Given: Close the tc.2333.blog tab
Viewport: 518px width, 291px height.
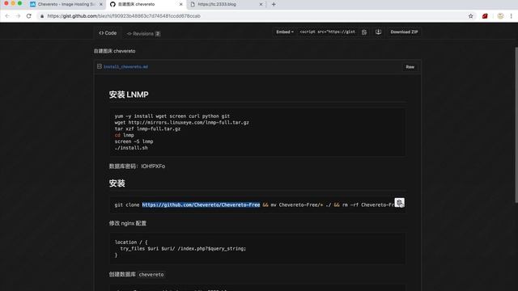Looking at the screenshot, I should point(261,4).
